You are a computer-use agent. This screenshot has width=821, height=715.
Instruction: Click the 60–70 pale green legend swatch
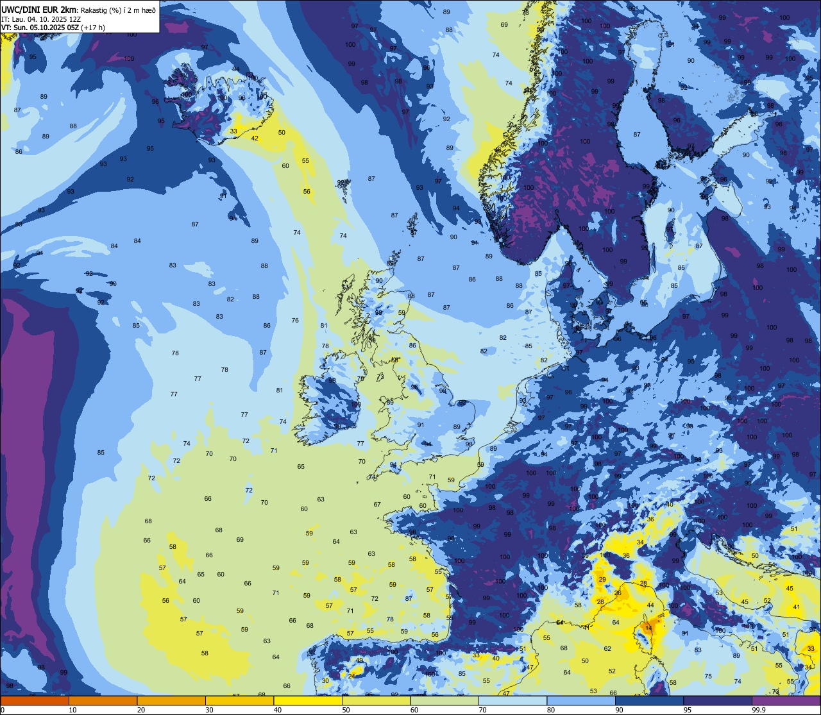(x=444, y=700)
